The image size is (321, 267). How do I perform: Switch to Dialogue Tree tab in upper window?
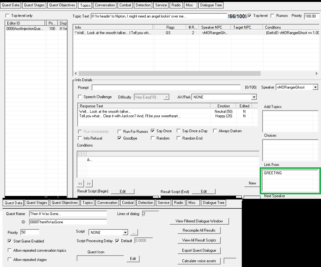point(211,5)
